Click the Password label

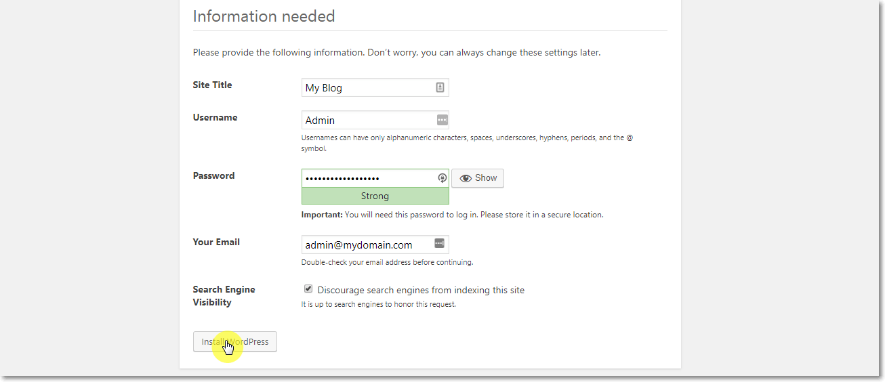coord(213,175)
